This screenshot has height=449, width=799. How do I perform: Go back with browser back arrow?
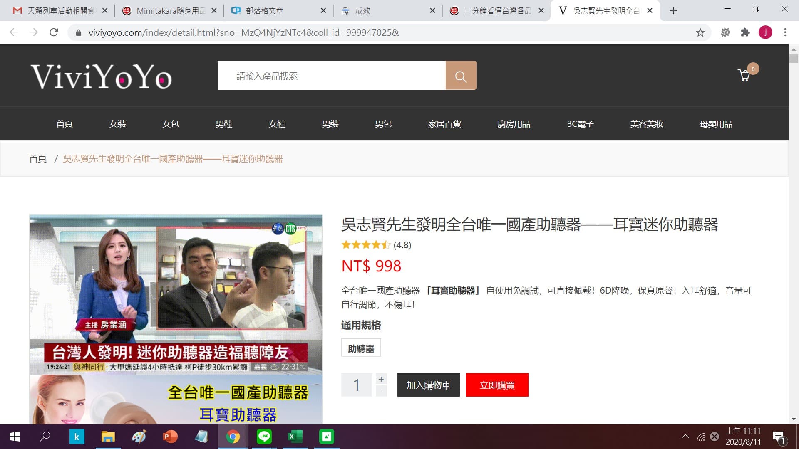point(14,32)
